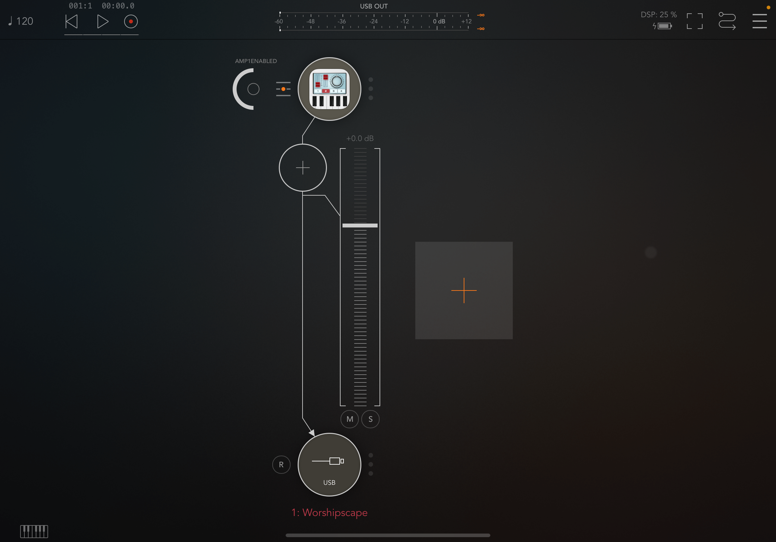Open the USB output node

click(330, 465)
